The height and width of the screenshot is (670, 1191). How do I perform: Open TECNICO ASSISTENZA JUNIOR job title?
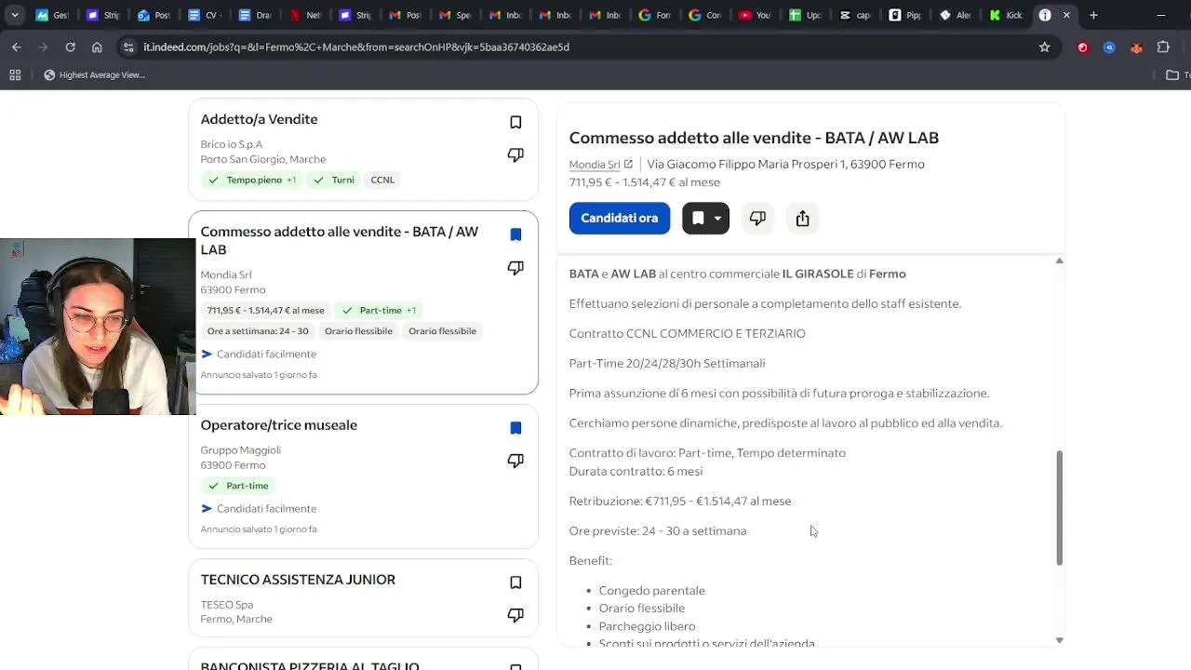[x=298, y=579]
